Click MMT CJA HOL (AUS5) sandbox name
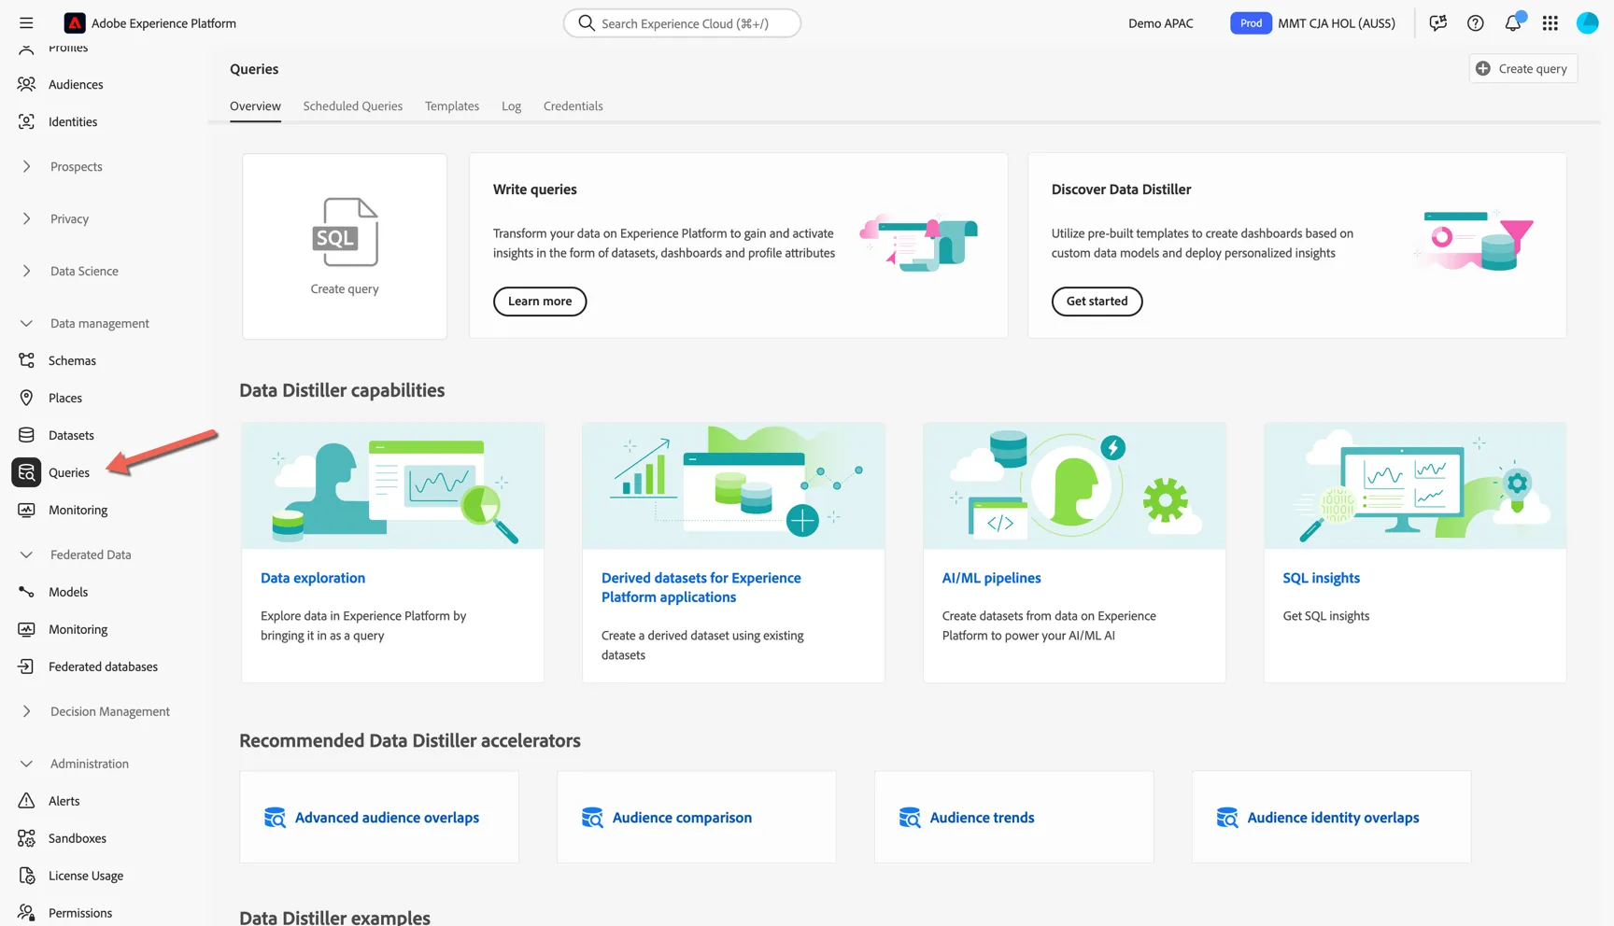Image resolution: width=1614 pixels, height=926 pixels. point(1337,23)
